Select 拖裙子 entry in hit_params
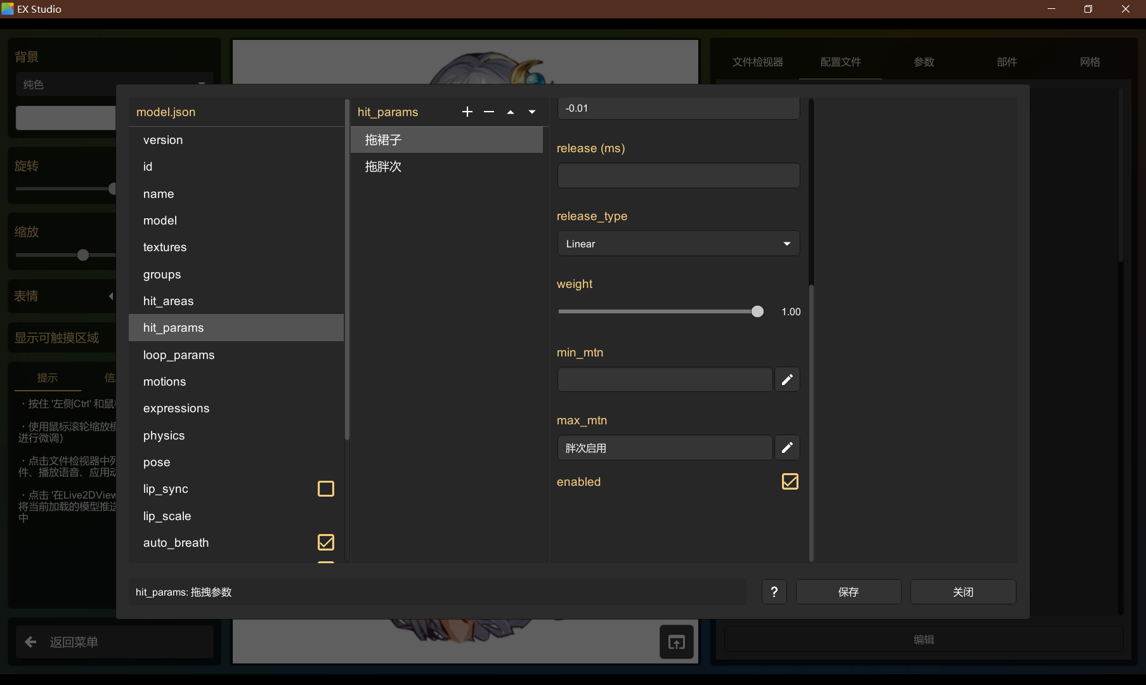 click(x=446, y=140)
